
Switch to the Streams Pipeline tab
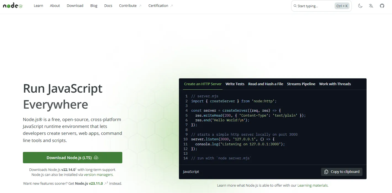click(x=301, y=84)
